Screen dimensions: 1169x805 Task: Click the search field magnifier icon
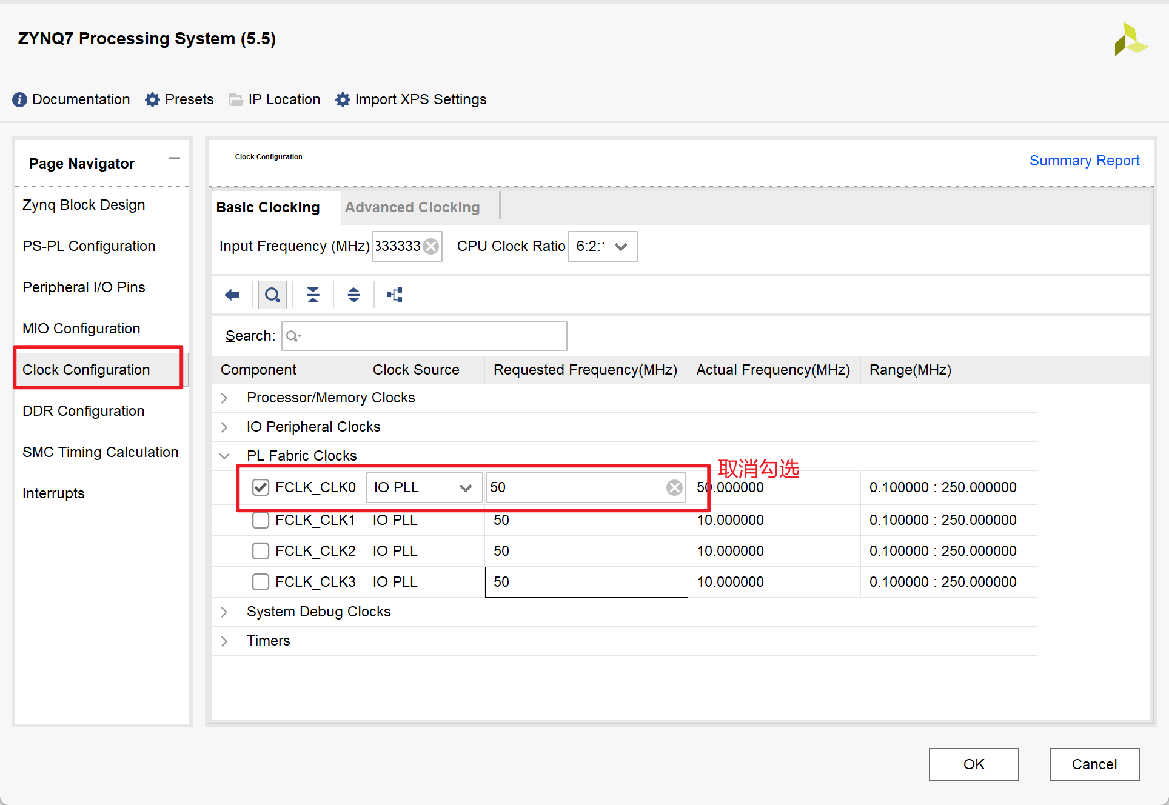point(293,336)
